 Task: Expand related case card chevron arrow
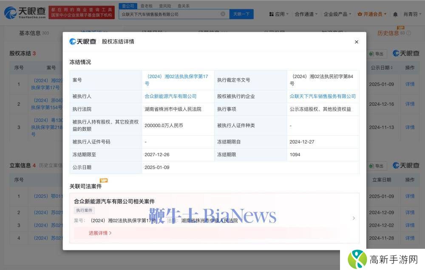354,218
